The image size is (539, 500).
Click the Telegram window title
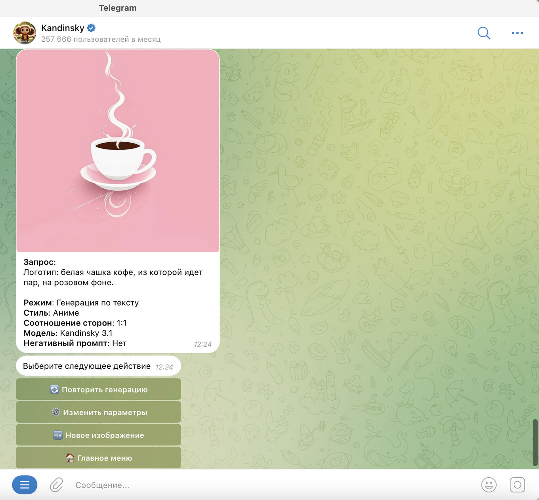(x=118, y=8)
